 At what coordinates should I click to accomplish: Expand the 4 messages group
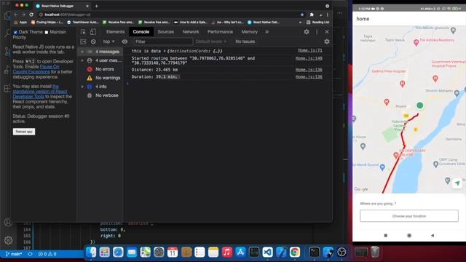[82, 52]
